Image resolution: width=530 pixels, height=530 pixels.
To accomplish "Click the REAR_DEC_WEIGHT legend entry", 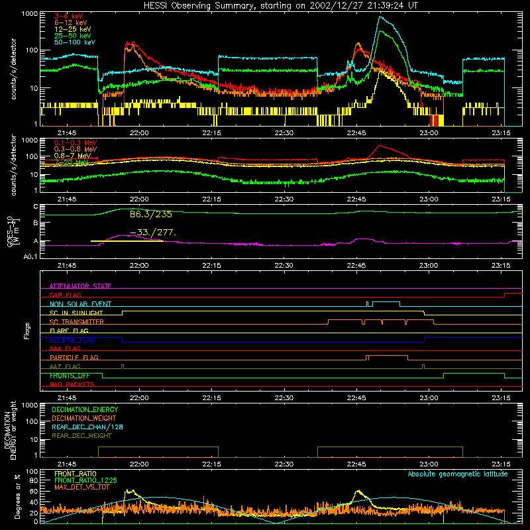I will pyautogui.click(x=81, y=436).
